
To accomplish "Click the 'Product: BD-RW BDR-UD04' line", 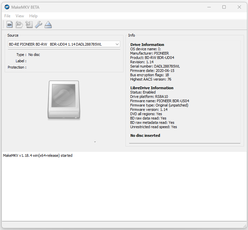I will (152, 58).
